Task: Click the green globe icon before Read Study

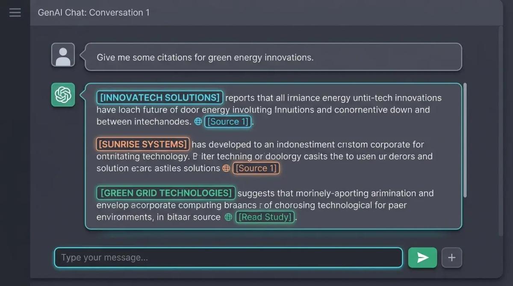Action: [229, 217]
